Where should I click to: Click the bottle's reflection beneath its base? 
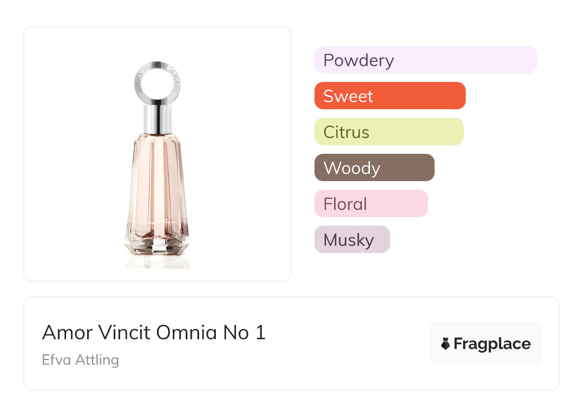click(x=157, y=262)
